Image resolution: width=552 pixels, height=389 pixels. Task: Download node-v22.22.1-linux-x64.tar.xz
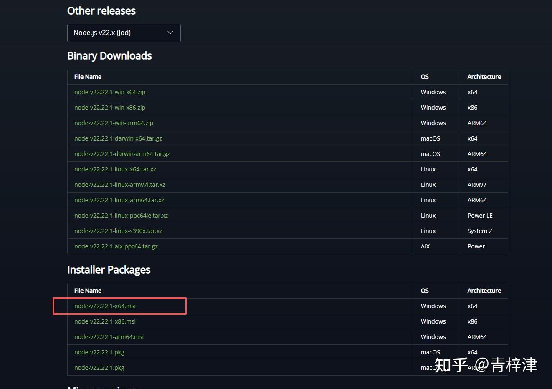pyautogui.click(x=115, y=169)
